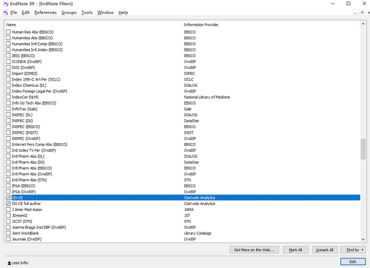Check the Joint WorldBank checkbox
The height and width of the screenshot is (268, 370).
(8, 233)
